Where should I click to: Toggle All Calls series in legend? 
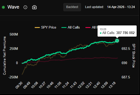71,28
